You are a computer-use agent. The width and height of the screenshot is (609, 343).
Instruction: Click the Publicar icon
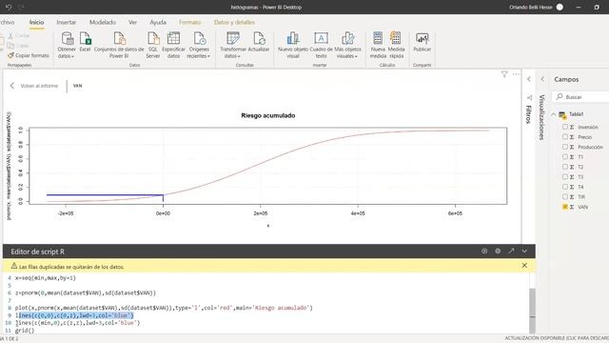[x=422, y=38]
